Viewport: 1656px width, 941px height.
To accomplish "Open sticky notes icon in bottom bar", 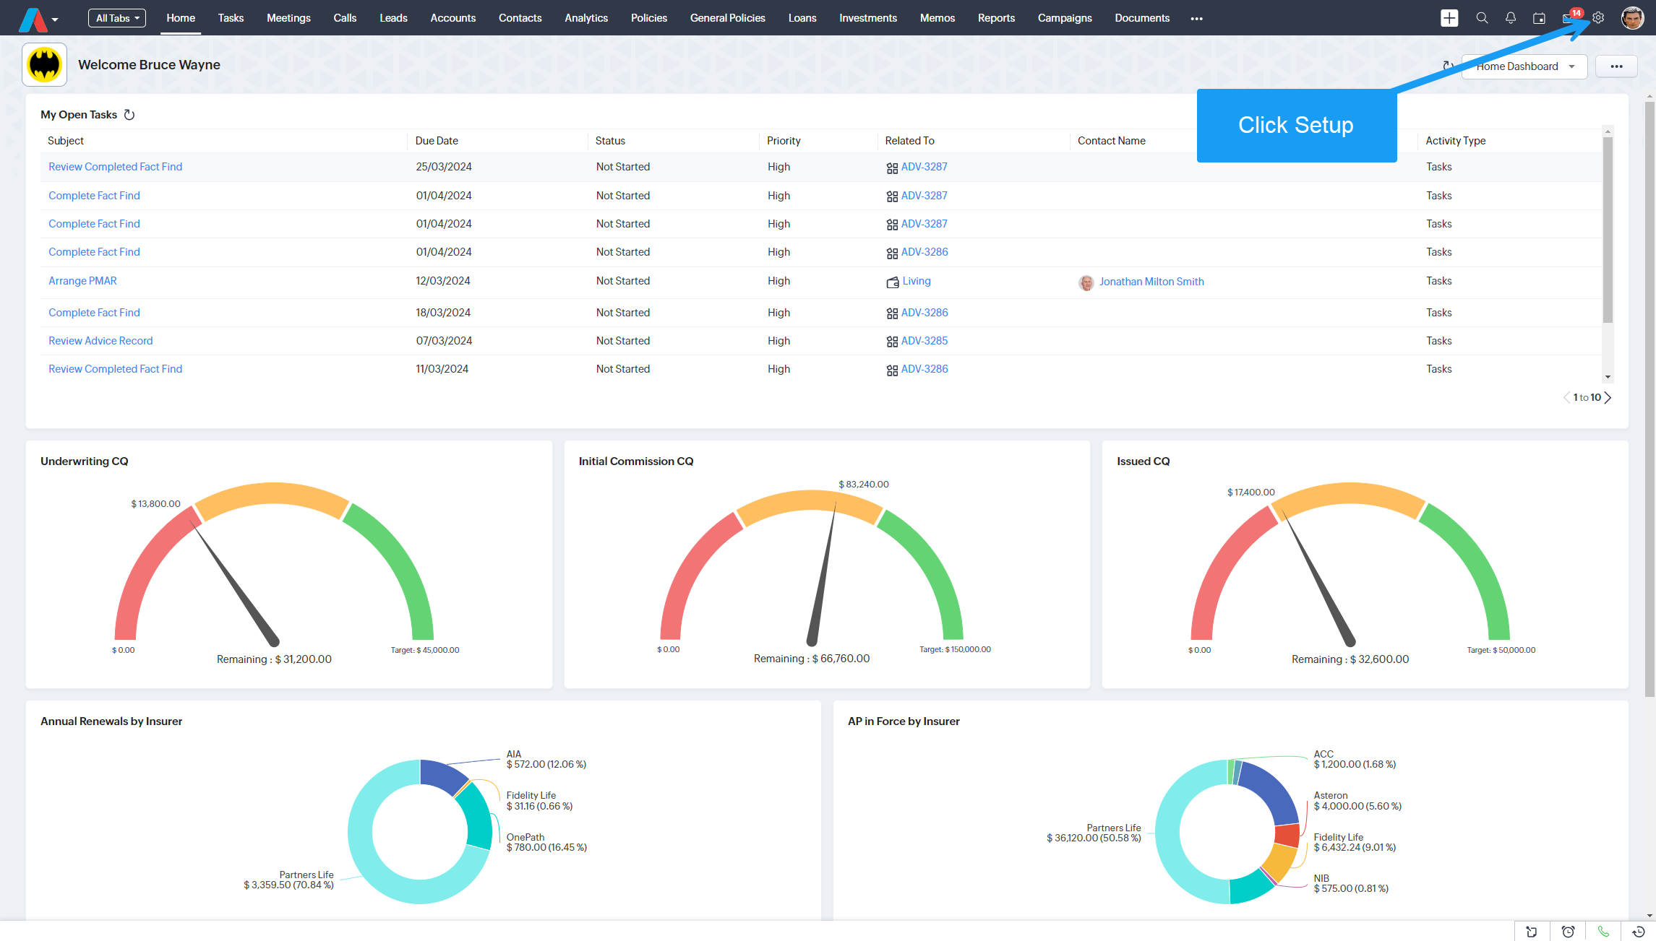I will tap(1532, 932).
